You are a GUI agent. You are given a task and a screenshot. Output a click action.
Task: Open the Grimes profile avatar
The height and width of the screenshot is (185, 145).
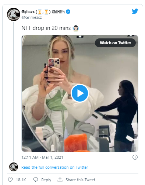coord(14,14)
